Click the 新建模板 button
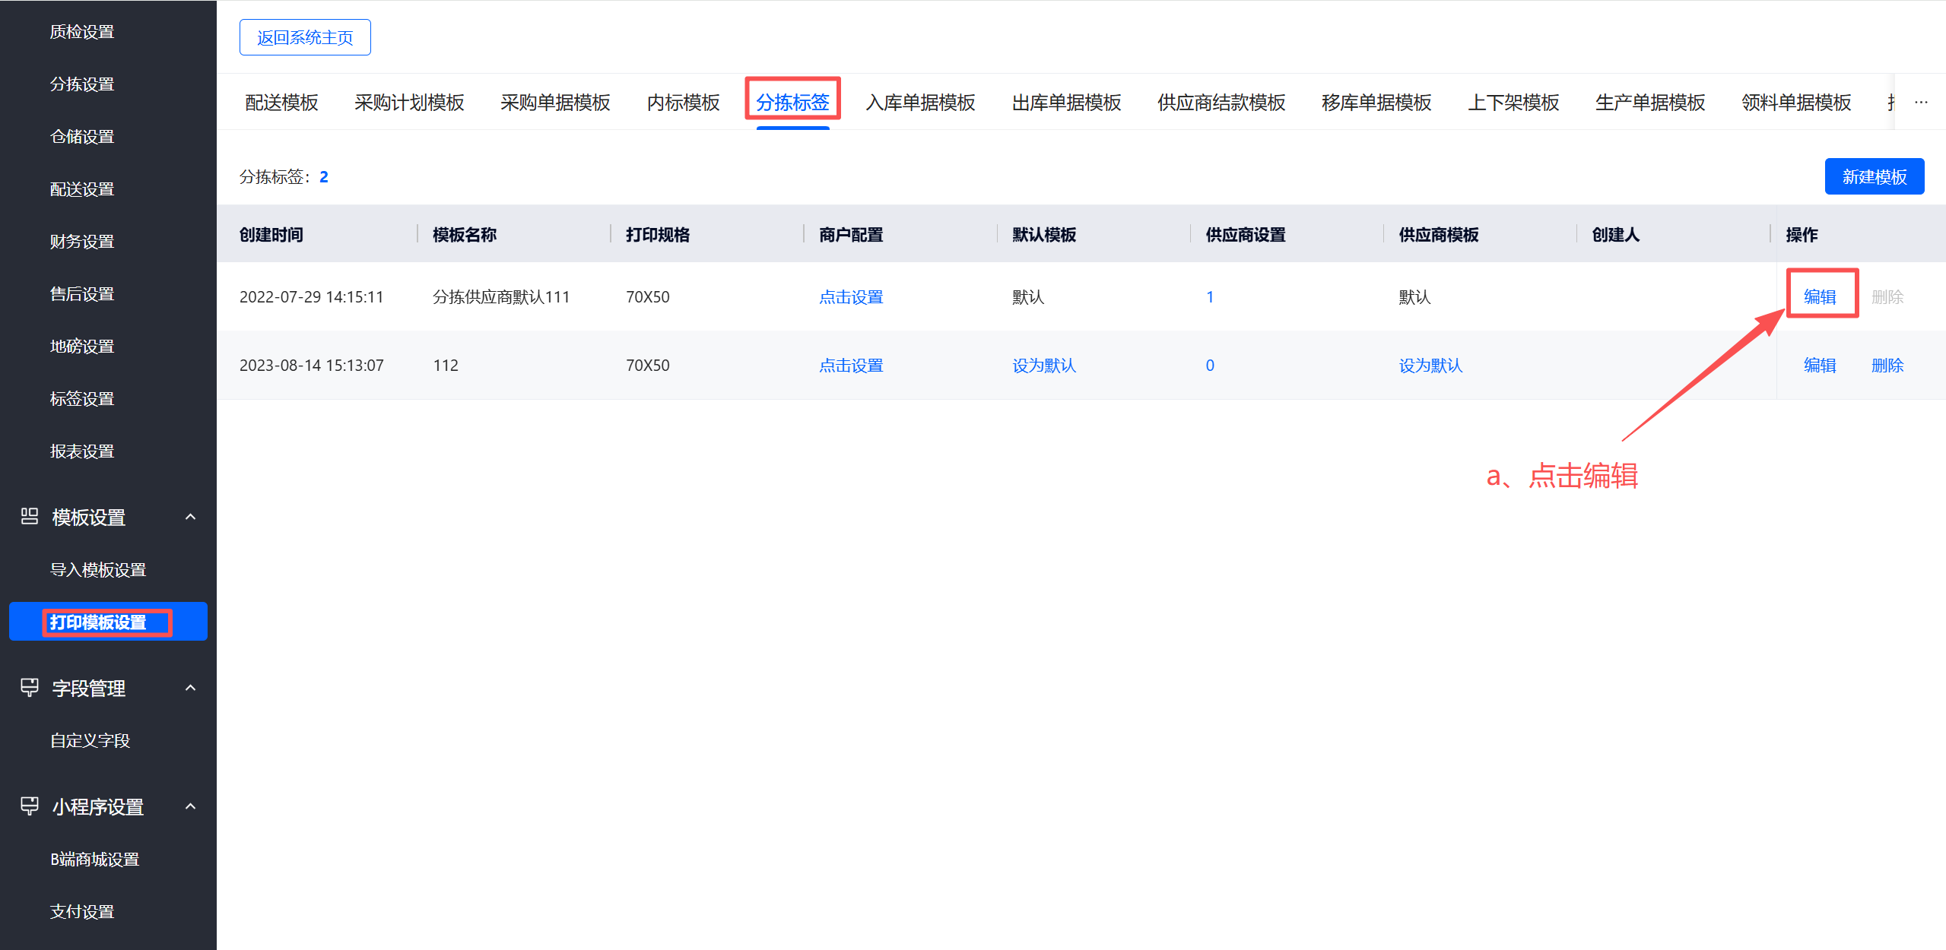This screenshot has height=950, width=1946. coord(1874,176)
